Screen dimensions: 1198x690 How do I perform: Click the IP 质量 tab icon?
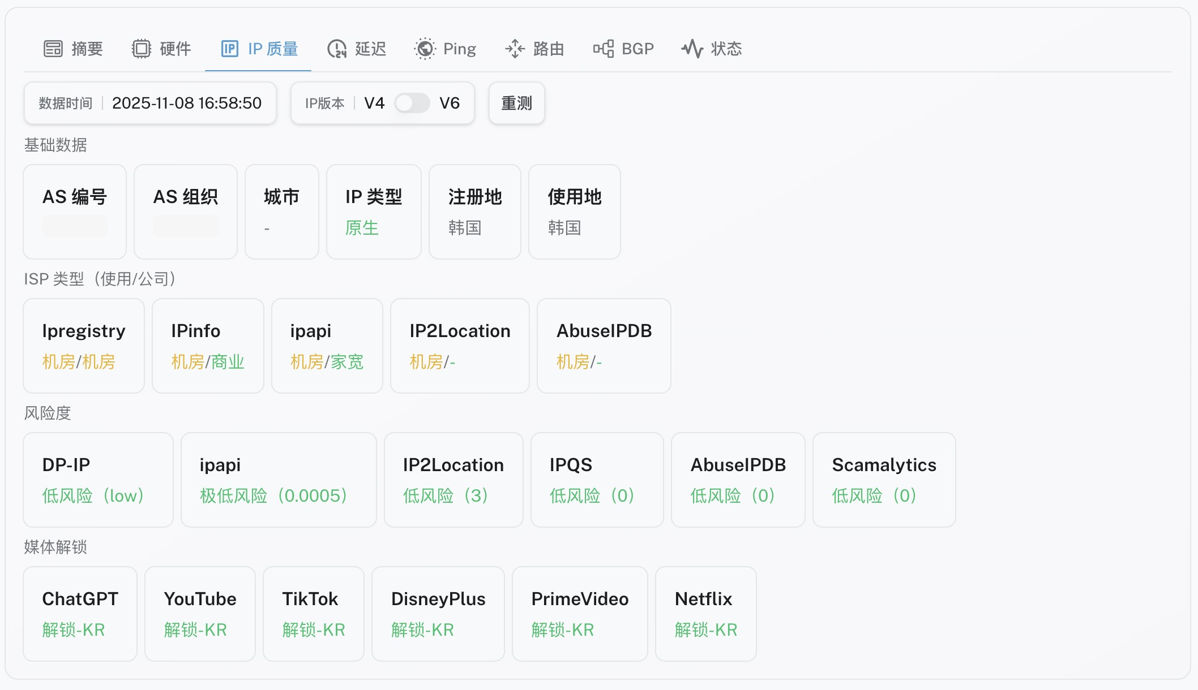point(229,49)
